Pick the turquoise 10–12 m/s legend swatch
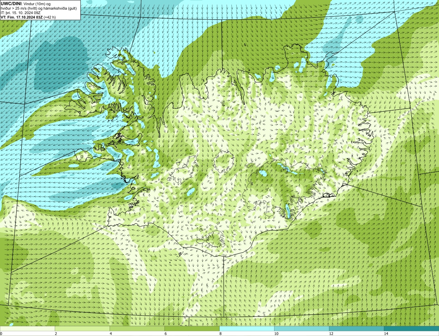The height and width of the screenshot is (336, 439). pos(302,328)
